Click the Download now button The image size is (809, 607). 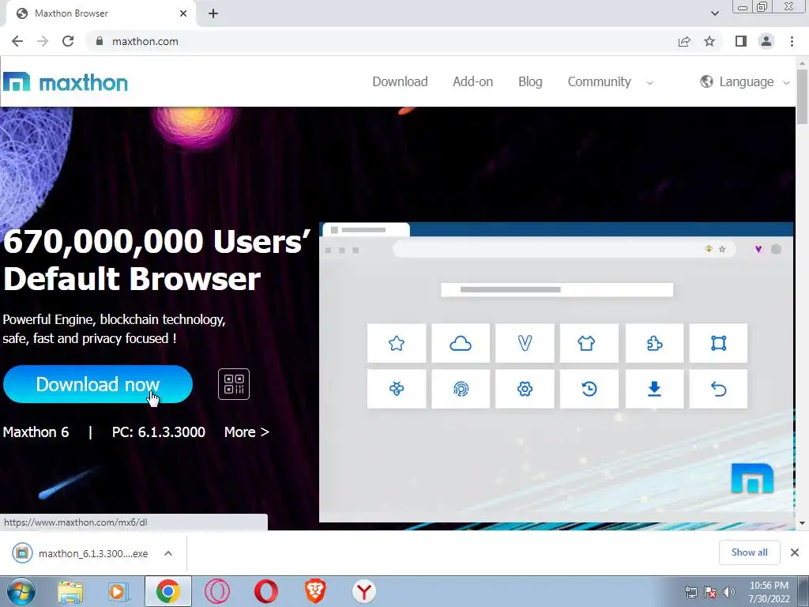coord(97,384)
